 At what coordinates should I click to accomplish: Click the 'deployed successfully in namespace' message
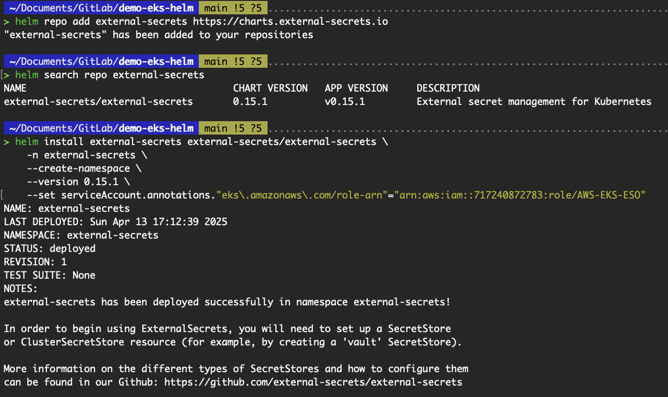pos(227,302)
